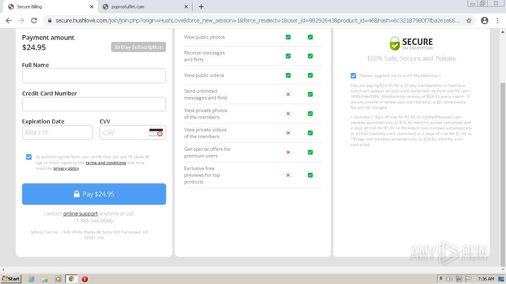Show hidden tray icons arrow
Image resolution: width=506 pixels, height=284 pixels.
pos(441,279)
